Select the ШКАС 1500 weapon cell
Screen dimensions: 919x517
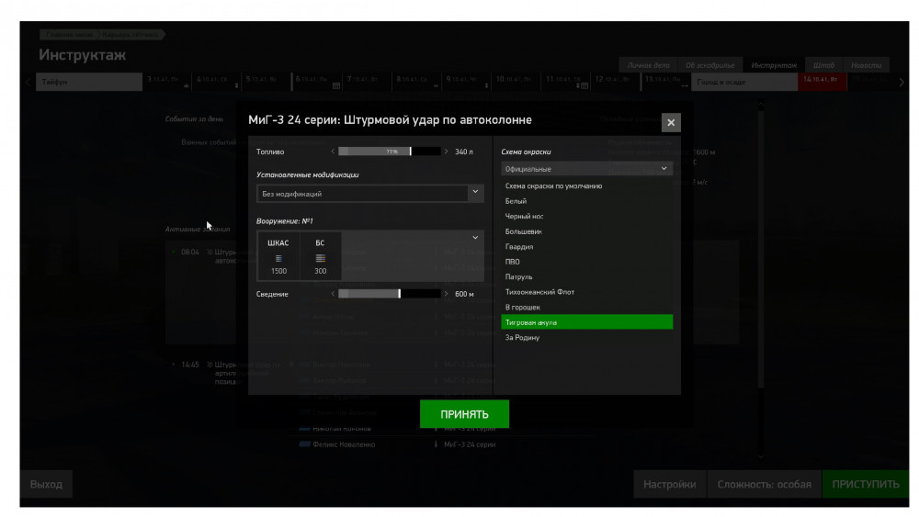[278, 256]
